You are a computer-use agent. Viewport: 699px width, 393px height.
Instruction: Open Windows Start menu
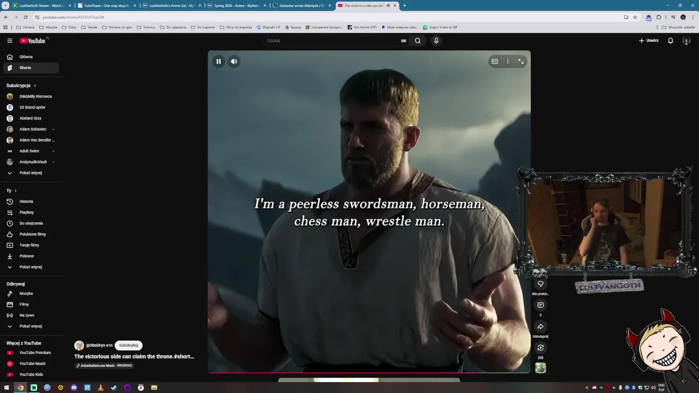(x=7, y=388)
